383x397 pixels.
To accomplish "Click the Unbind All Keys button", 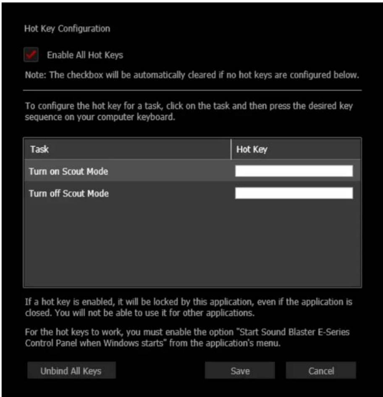I will click(71, 371).
